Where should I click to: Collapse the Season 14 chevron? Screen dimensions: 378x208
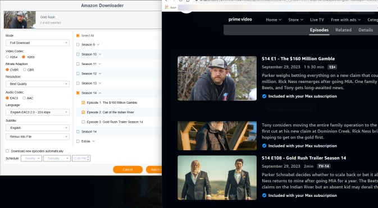[100, 93]
